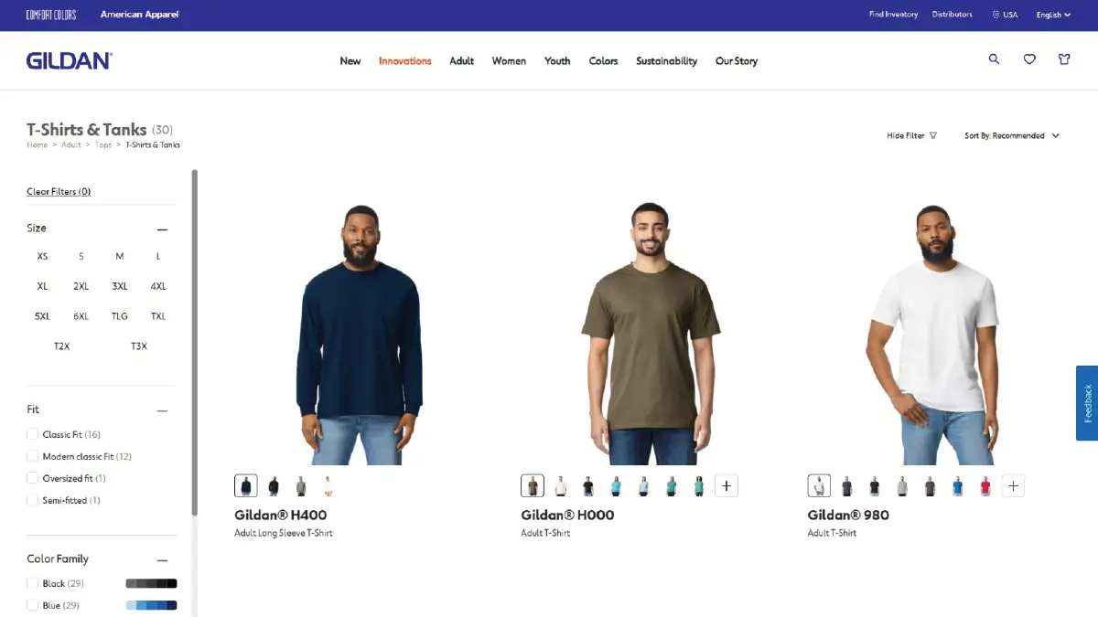
Task: Open the Sort By Recommended dropdown
Action: point(1012,135)
